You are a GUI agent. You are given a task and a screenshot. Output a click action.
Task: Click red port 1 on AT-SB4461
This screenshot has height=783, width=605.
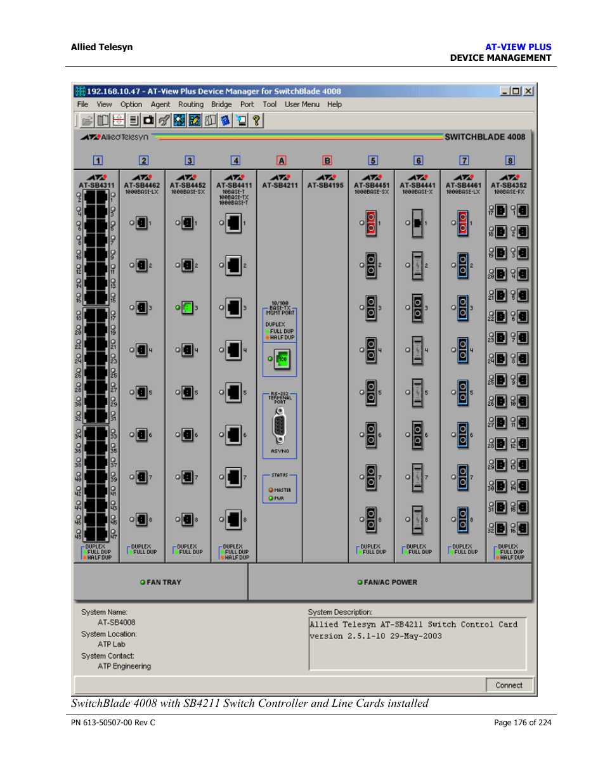tap(463, 223)
